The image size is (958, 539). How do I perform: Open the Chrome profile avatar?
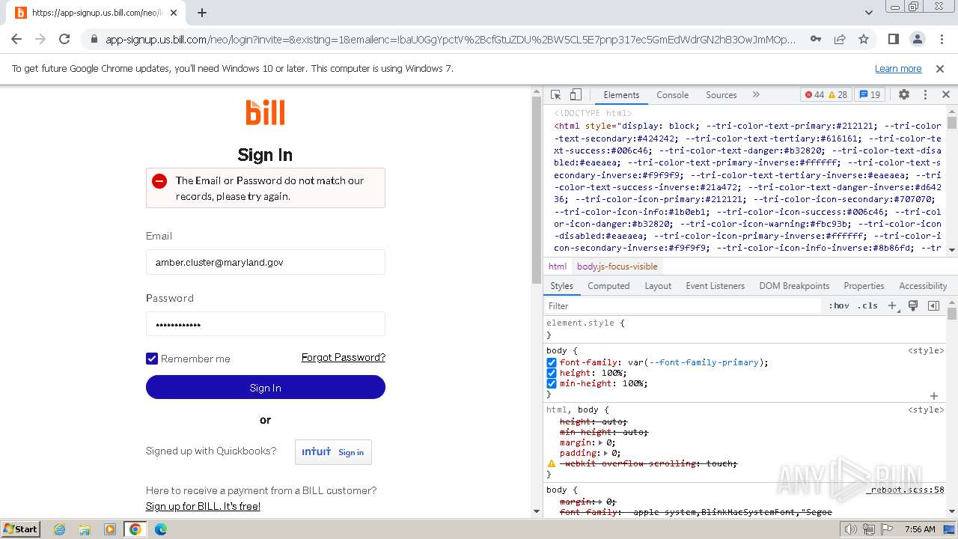click(918, 39)
